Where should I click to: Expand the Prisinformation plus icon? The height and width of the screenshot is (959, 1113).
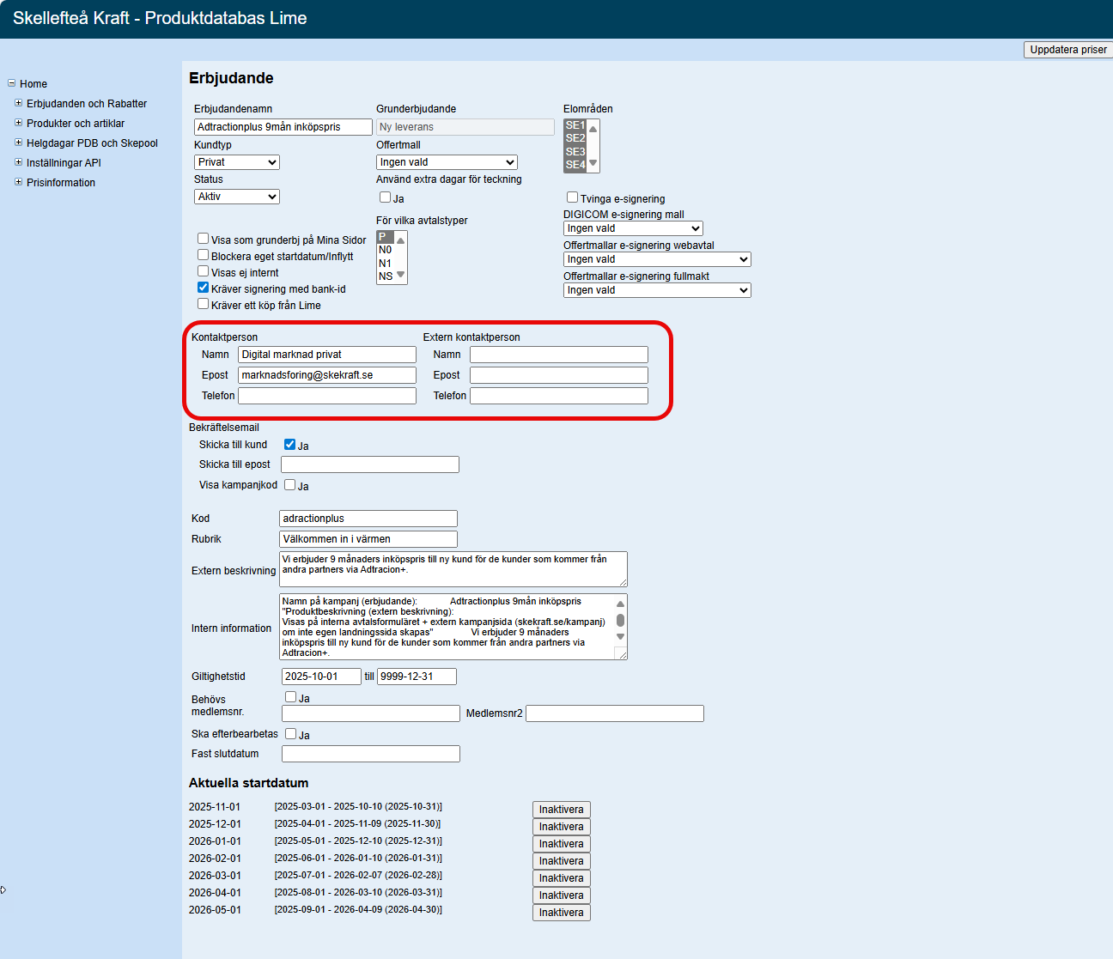18,182
